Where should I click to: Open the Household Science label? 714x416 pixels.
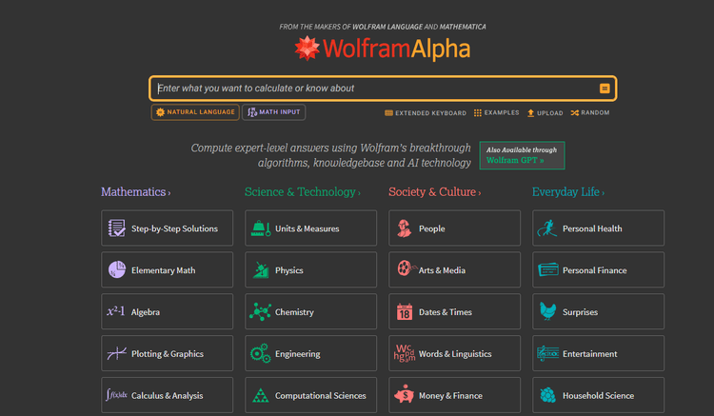[598, 395]
